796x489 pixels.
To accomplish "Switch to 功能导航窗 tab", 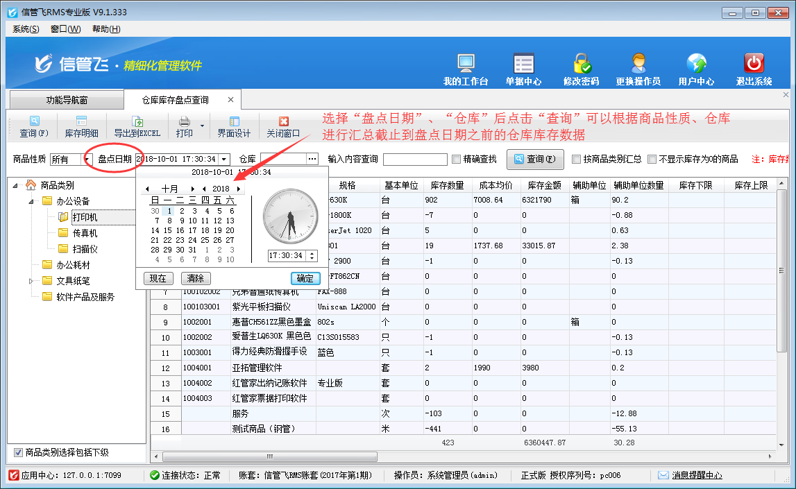I will click(x=67, y=100).
